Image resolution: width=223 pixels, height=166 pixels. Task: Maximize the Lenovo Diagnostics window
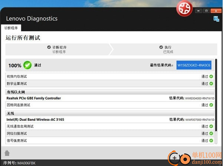206,11
